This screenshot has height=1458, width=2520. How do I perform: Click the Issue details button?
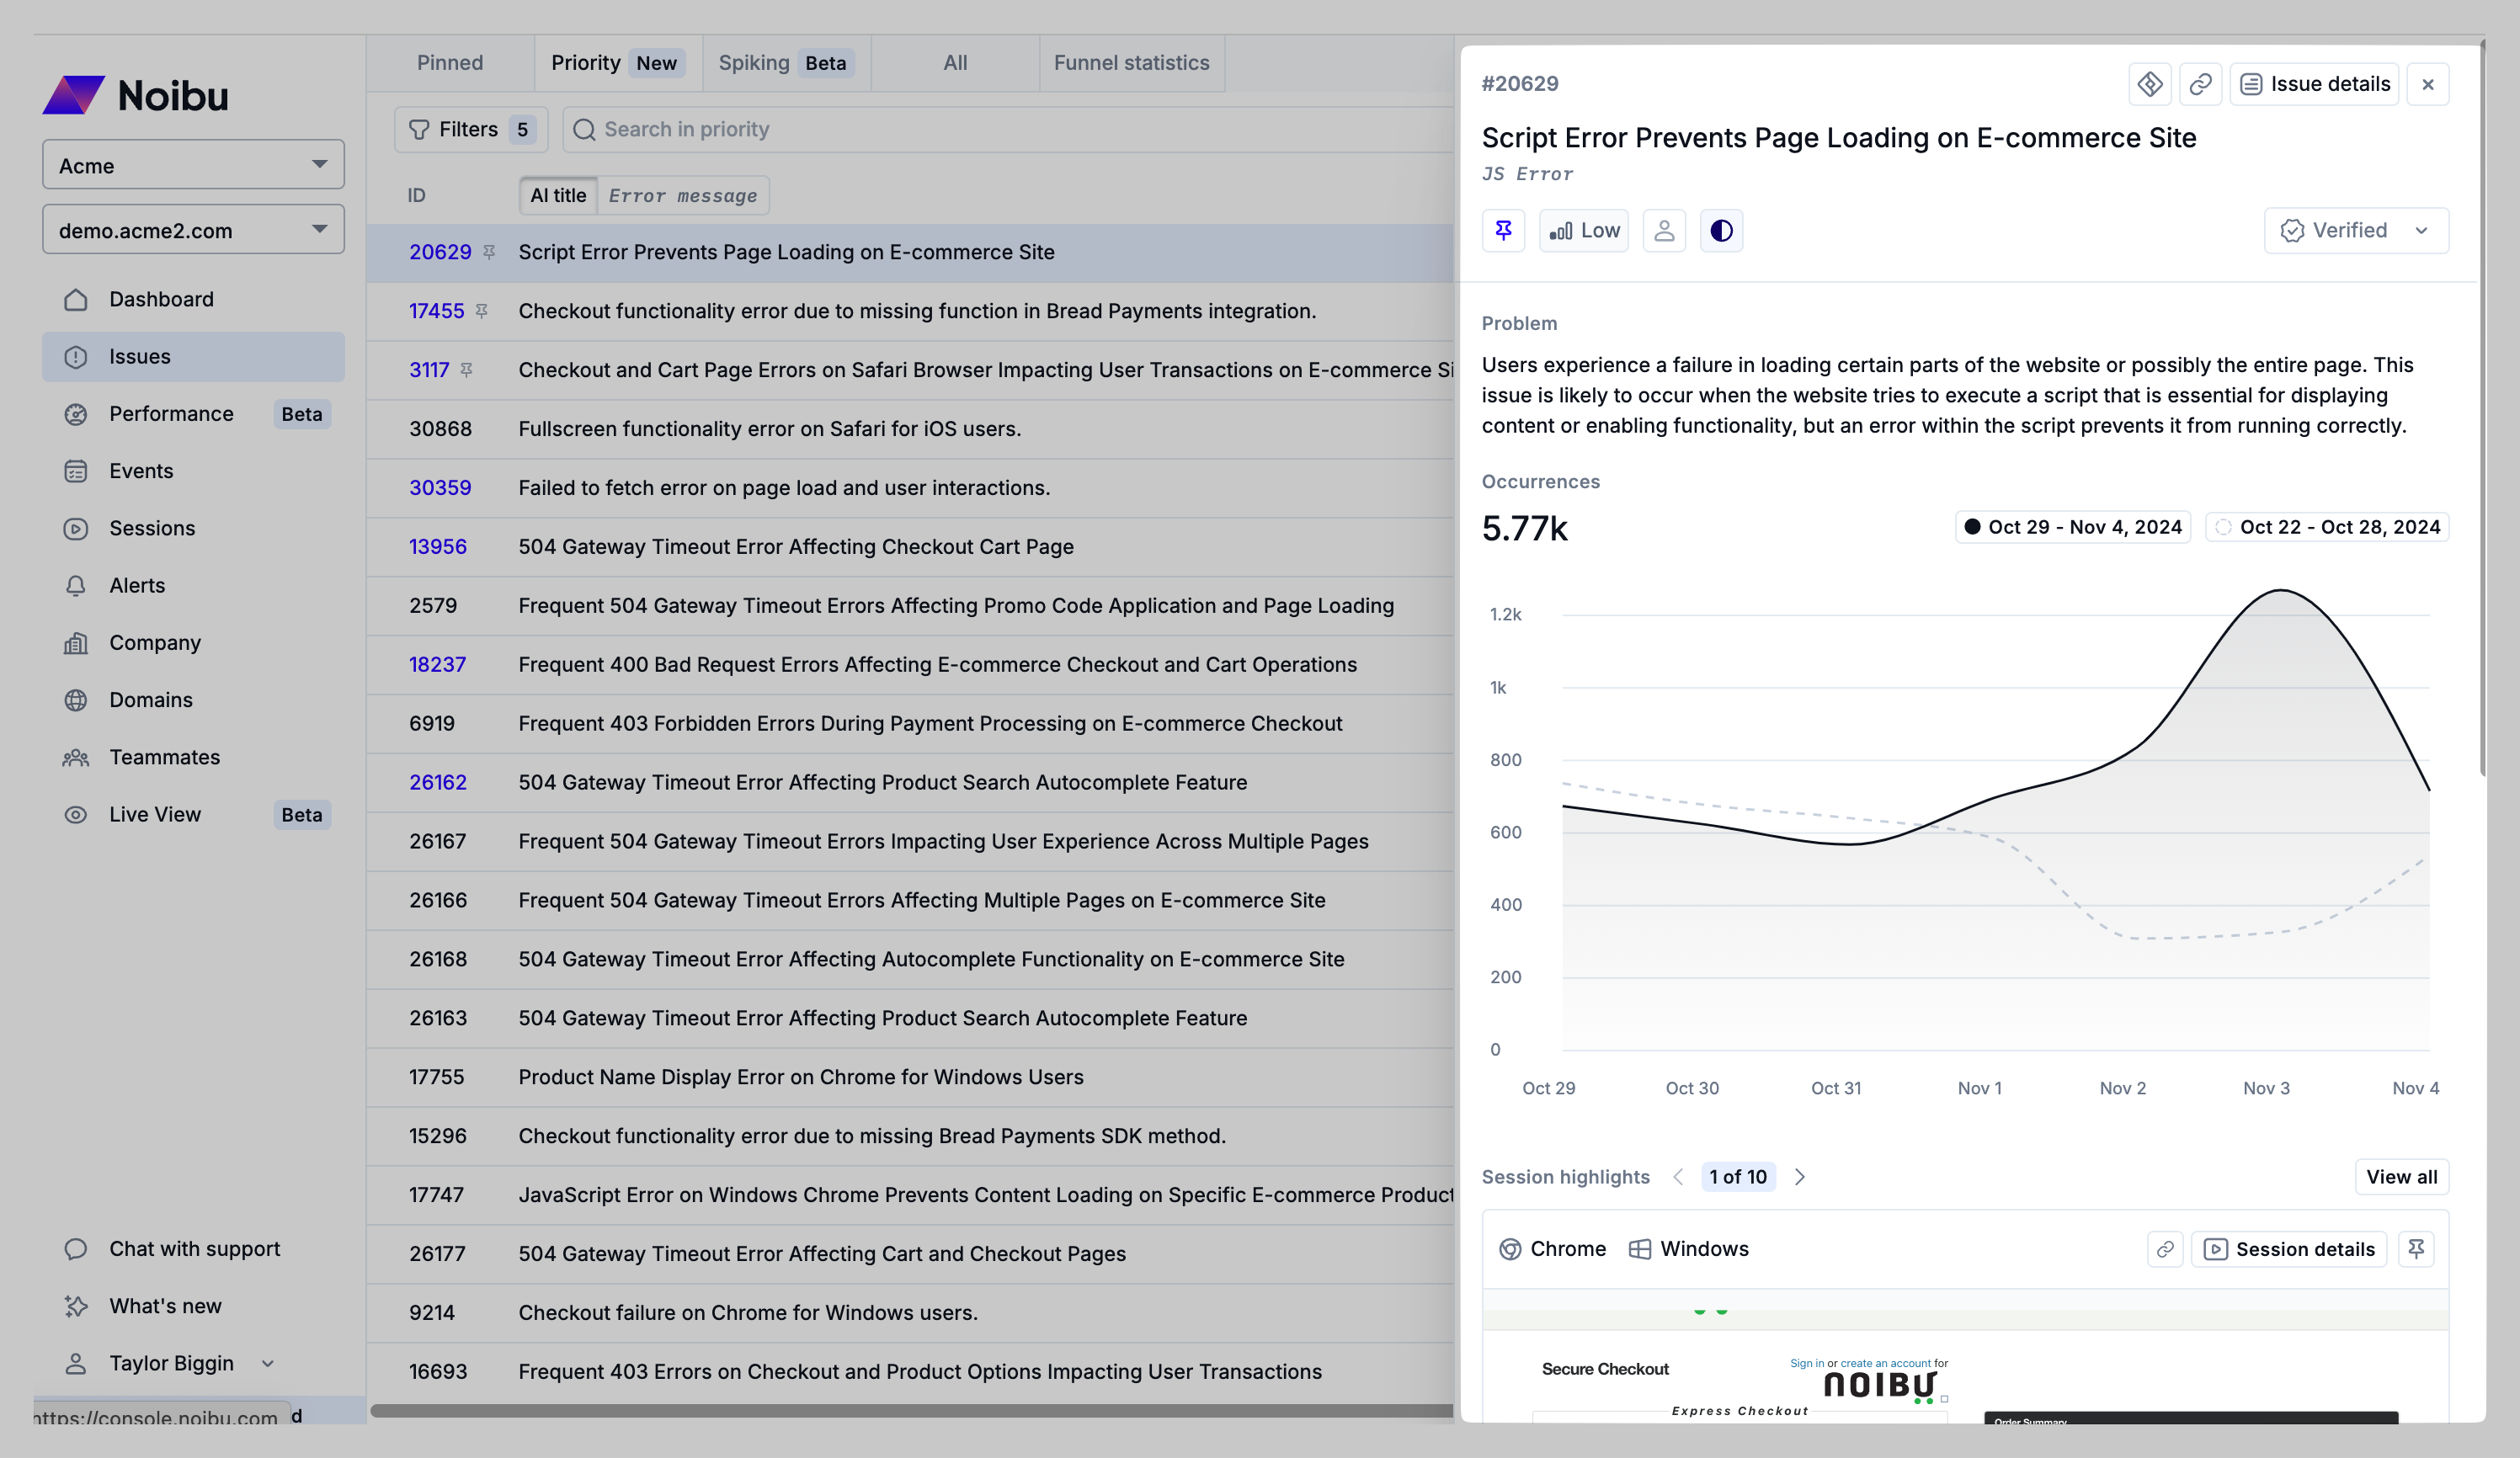pos(2314,85)
